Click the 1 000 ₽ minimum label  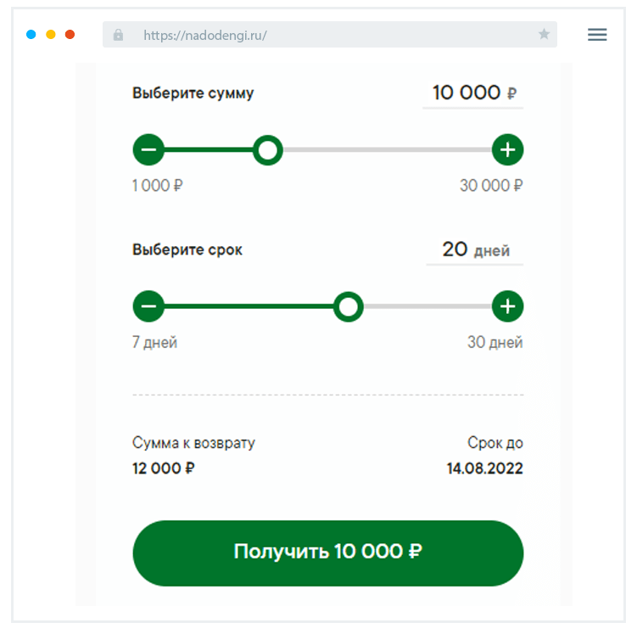pos(158,186)
